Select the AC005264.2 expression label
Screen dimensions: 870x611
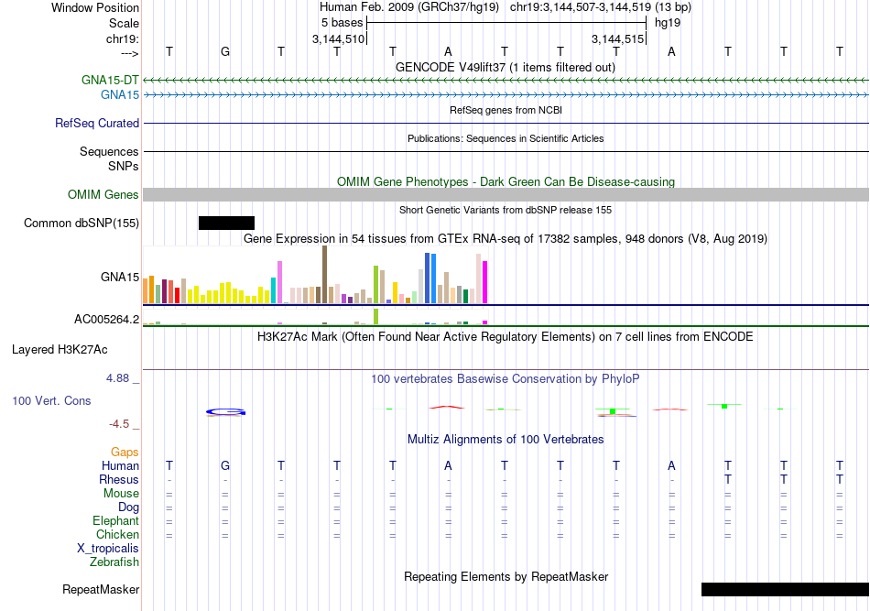[x=107, y=319]
